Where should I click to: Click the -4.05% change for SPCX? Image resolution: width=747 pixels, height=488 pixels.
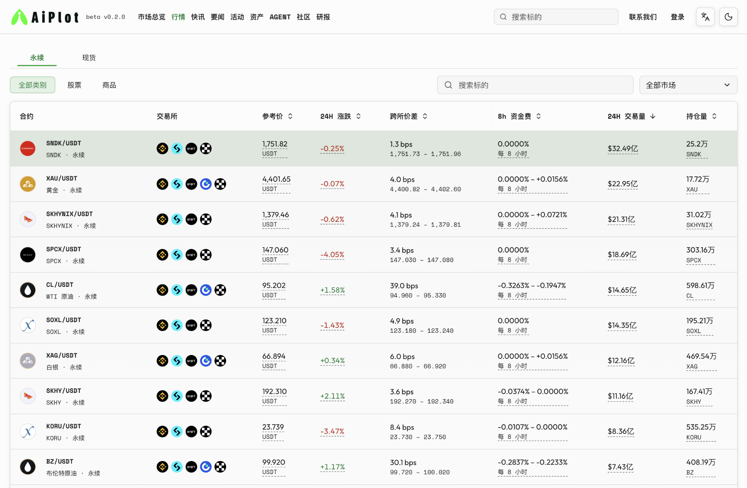click(x=332, y=255)
